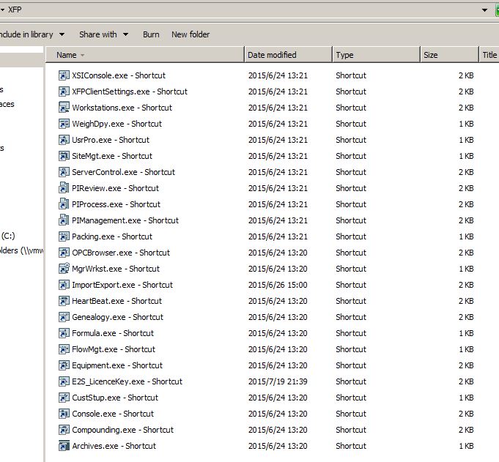The height and width of the screenshot is (462, 499).
Task: Click the date "2015/7/19 21:39"
Action: (x=278, y=381)
